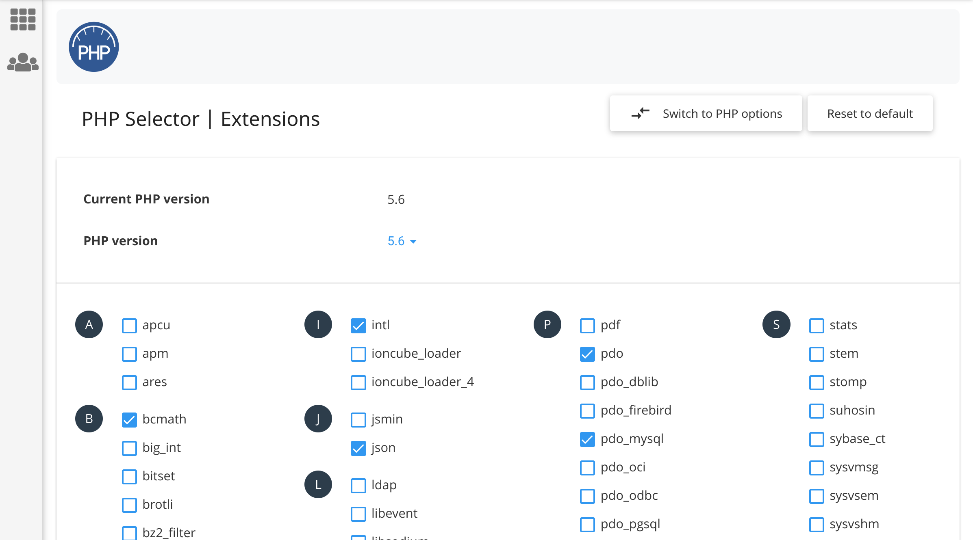Click the letter S section badge
The image size is (973, 540).
coord(776,324)
